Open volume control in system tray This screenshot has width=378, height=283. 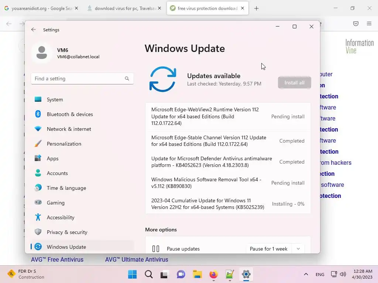click(343, 274)
